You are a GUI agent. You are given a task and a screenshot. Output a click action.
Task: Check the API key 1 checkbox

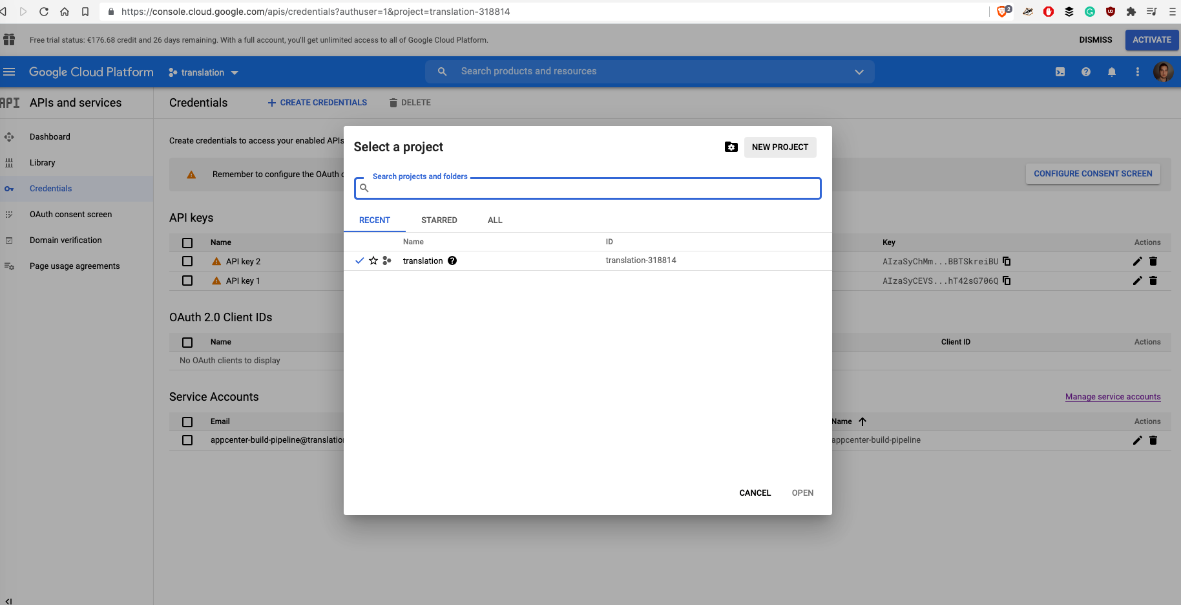point(187,281)
